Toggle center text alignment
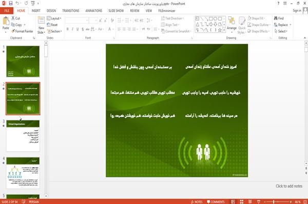308x204 pixels. click(124, 29)
